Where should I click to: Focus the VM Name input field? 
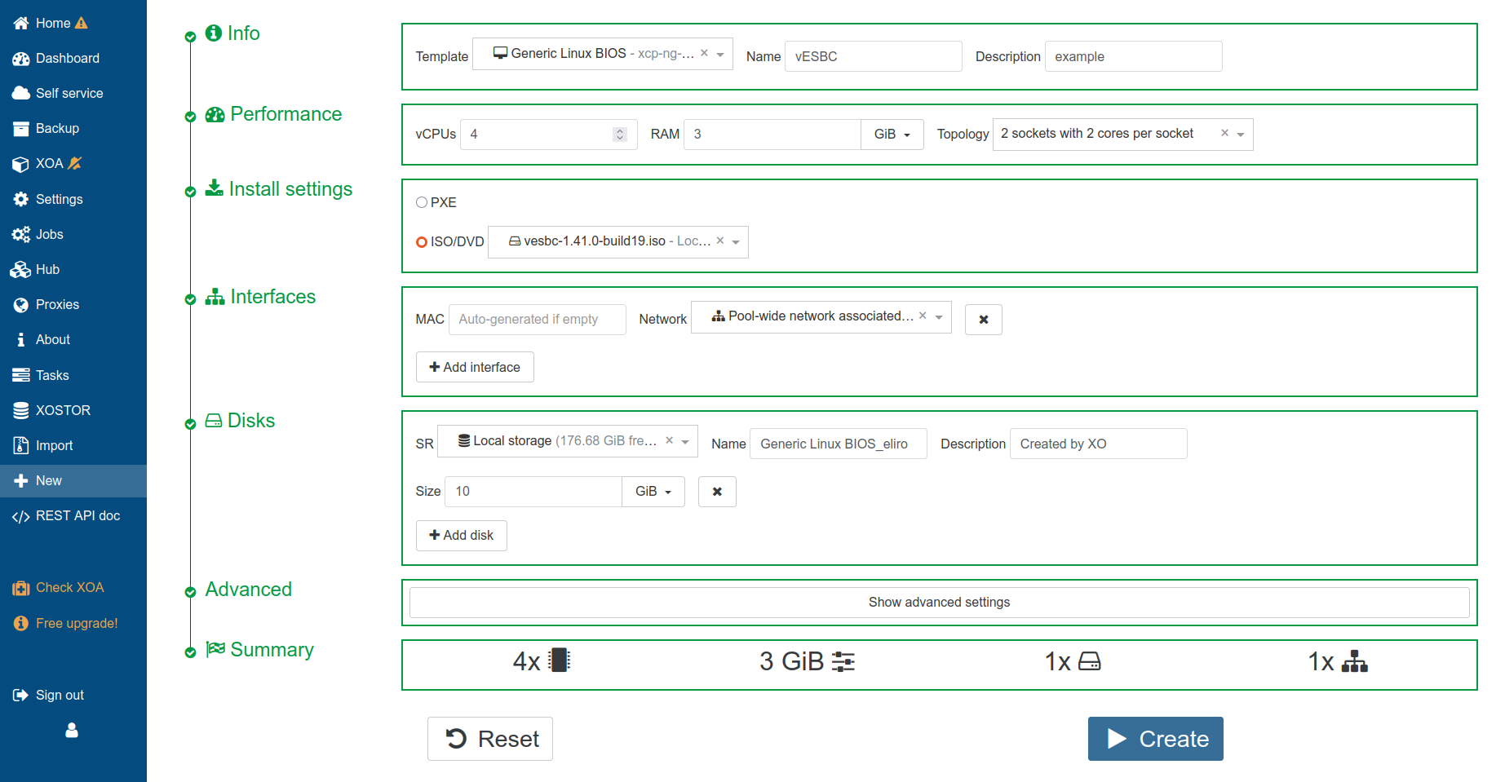pos(873,56)
